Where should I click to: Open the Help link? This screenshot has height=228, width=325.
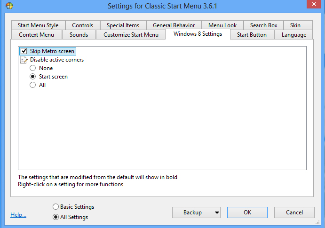click(x=18, y=215)
